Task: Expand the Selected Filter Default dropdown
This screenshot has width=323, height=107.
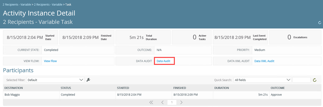Action: tap(55, 80)
